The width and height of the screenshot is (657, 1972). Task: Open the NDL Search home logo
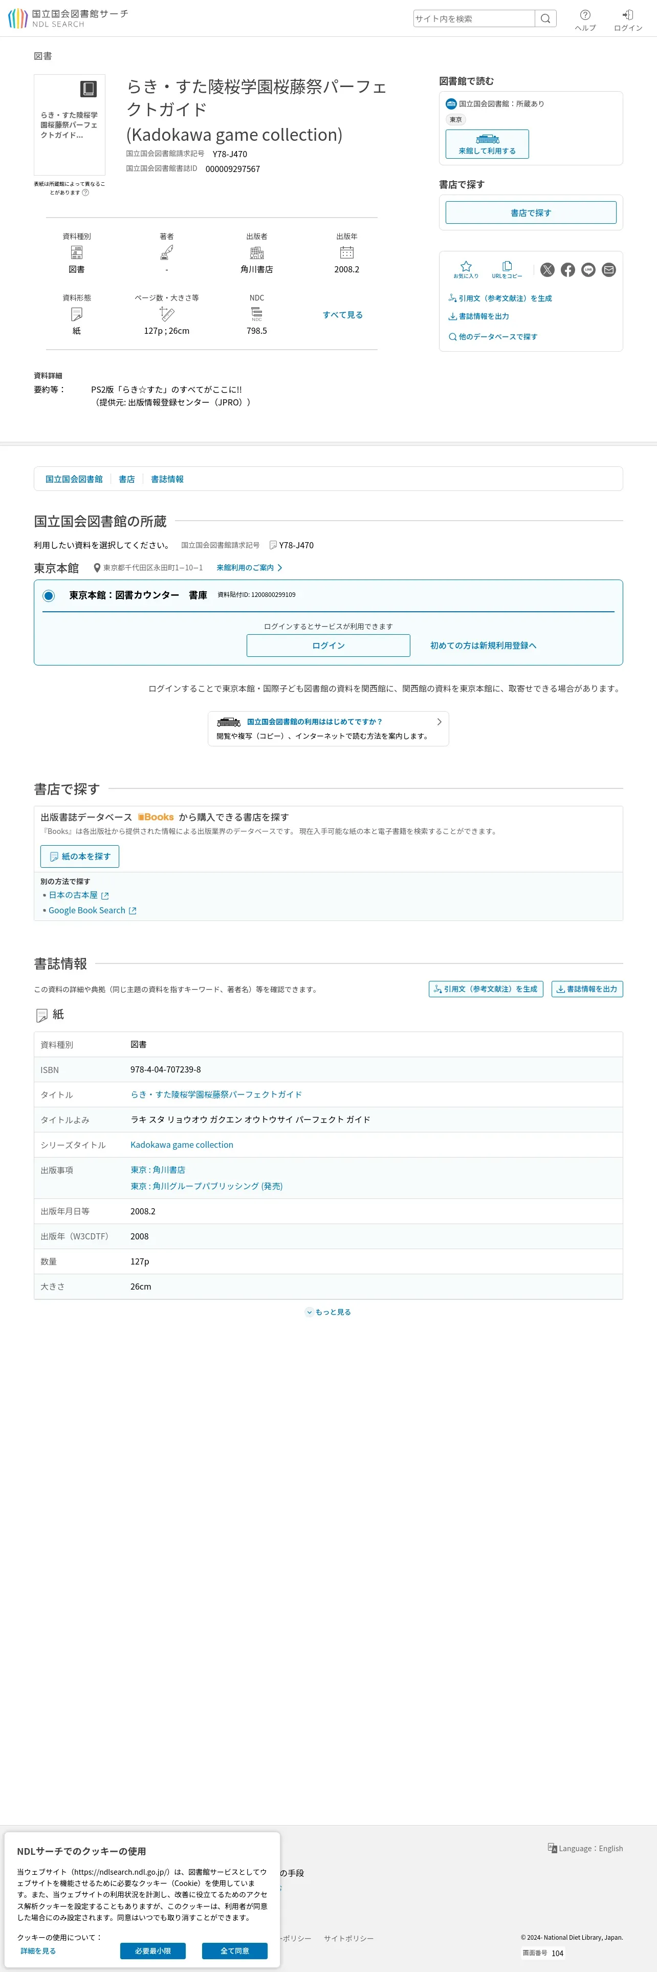tap(68, 18)
